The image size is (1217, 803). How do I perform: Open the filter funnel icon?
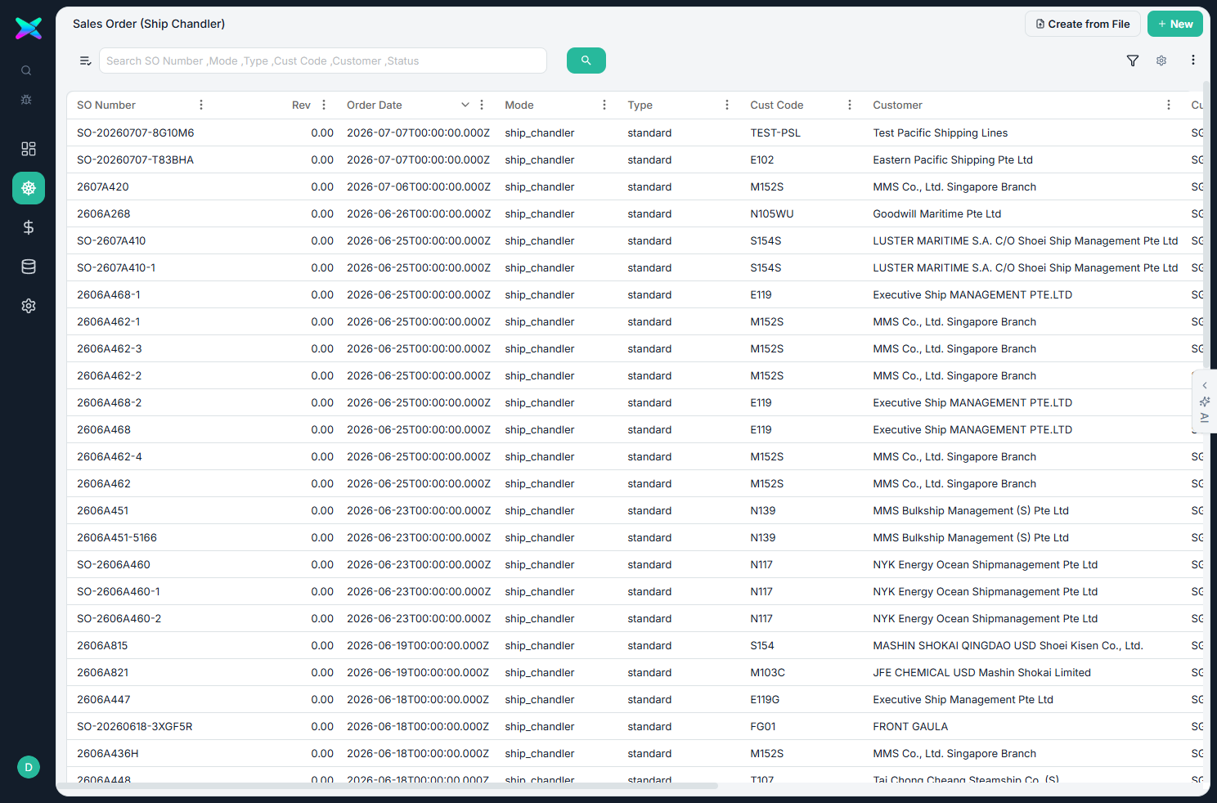pyautogui.click(x=1133, y=61)
